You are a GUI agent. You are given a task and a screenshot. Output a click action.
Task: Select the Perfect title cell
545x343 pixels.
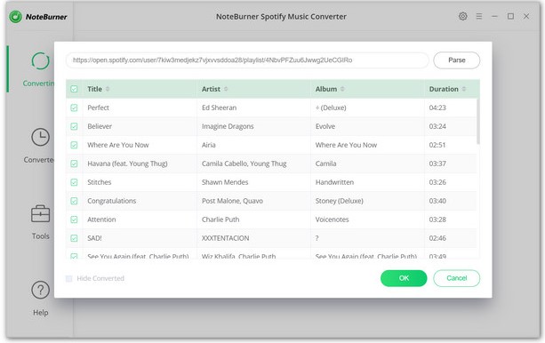click(140, 108)
